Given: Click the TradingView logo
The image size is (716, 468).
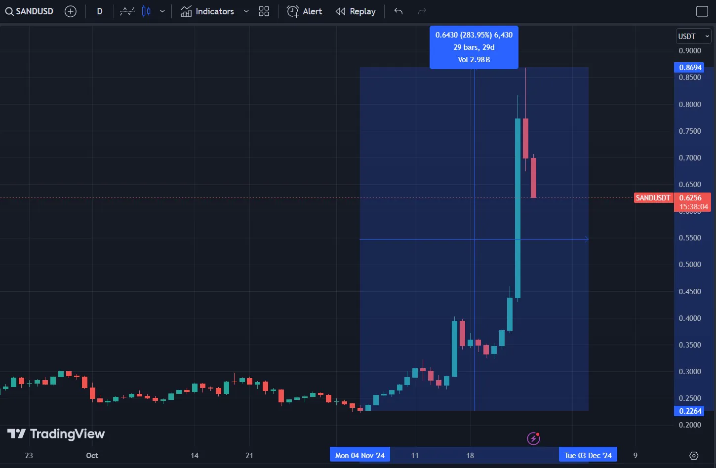Looking at the screenshot, I should [x=56, y=434].
